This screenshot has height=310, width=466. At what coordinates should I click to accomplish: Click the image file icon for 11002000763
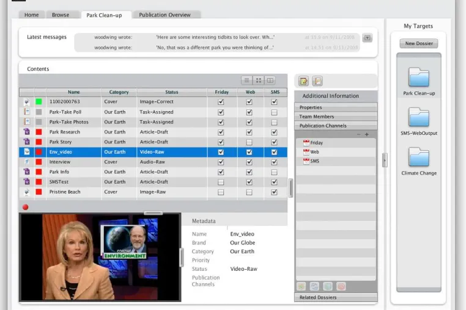pyautogui.click(x=27, y=102)
